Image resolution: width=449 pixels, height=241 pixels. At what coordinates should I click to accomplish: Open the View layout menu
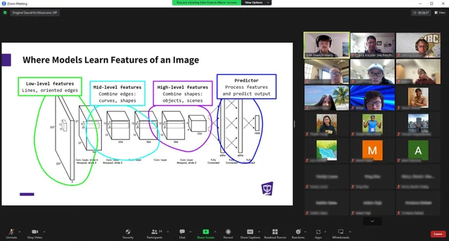tap(440, 13)
